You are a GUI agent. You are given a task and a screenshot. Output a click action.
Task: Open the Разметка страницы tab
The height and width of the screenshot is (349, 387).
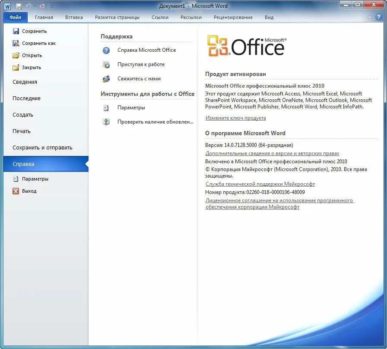tap(117, 17)
